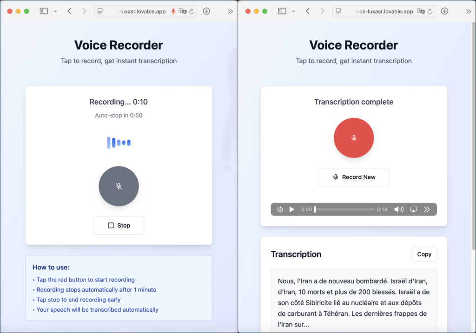This screenshot has width=476, height=333.
Task: Click the AirPlay icon in audio player
Action: click(x=413, y=209)
